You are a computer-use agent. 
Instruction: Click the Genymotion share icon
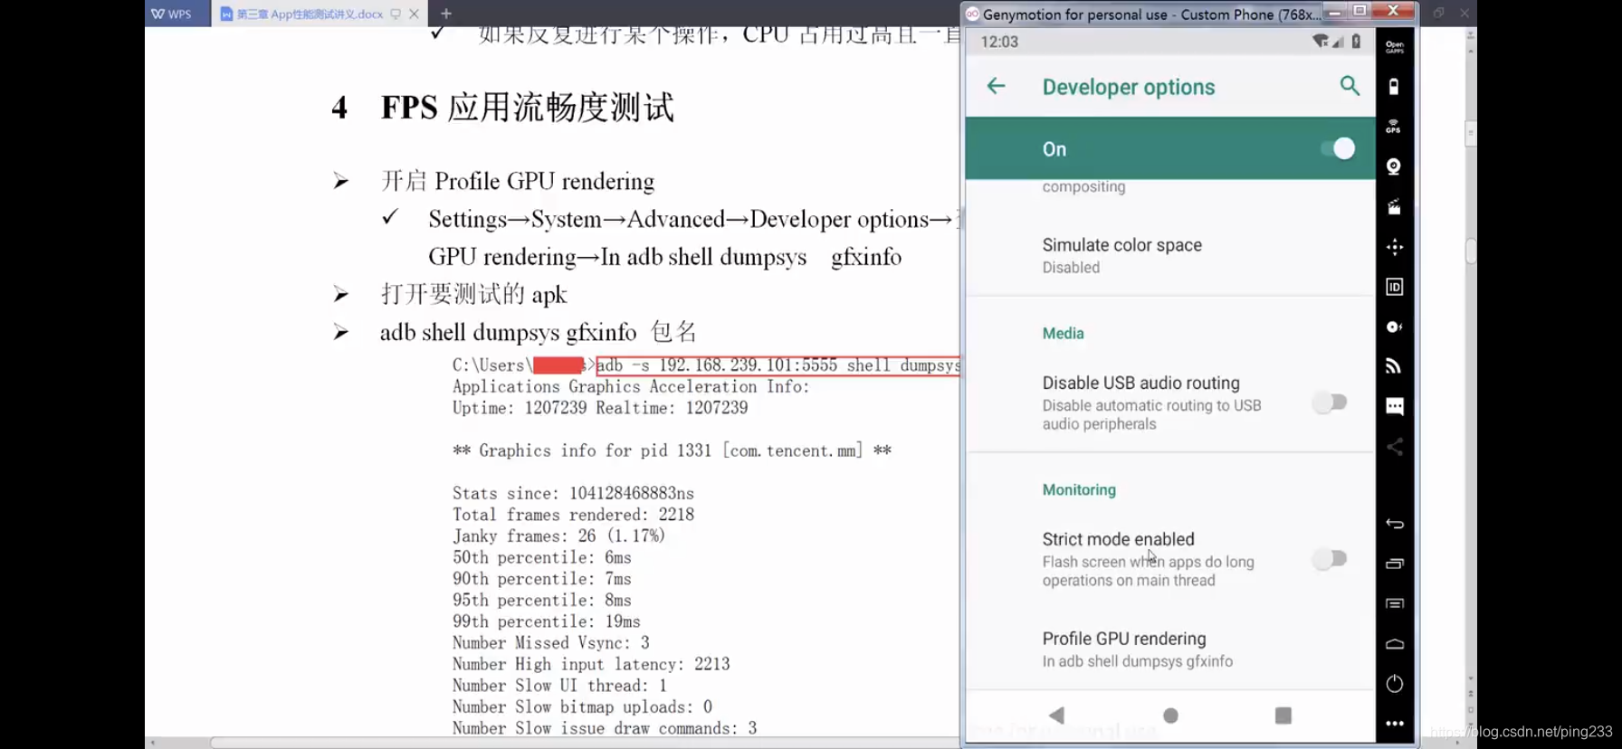(x=1394, y=447)
